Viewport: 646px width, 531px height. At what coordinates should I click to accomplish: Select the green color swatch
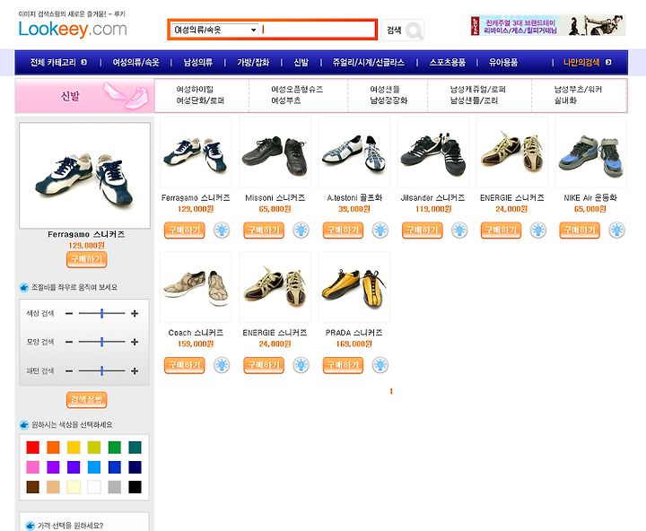click(115, 448)
